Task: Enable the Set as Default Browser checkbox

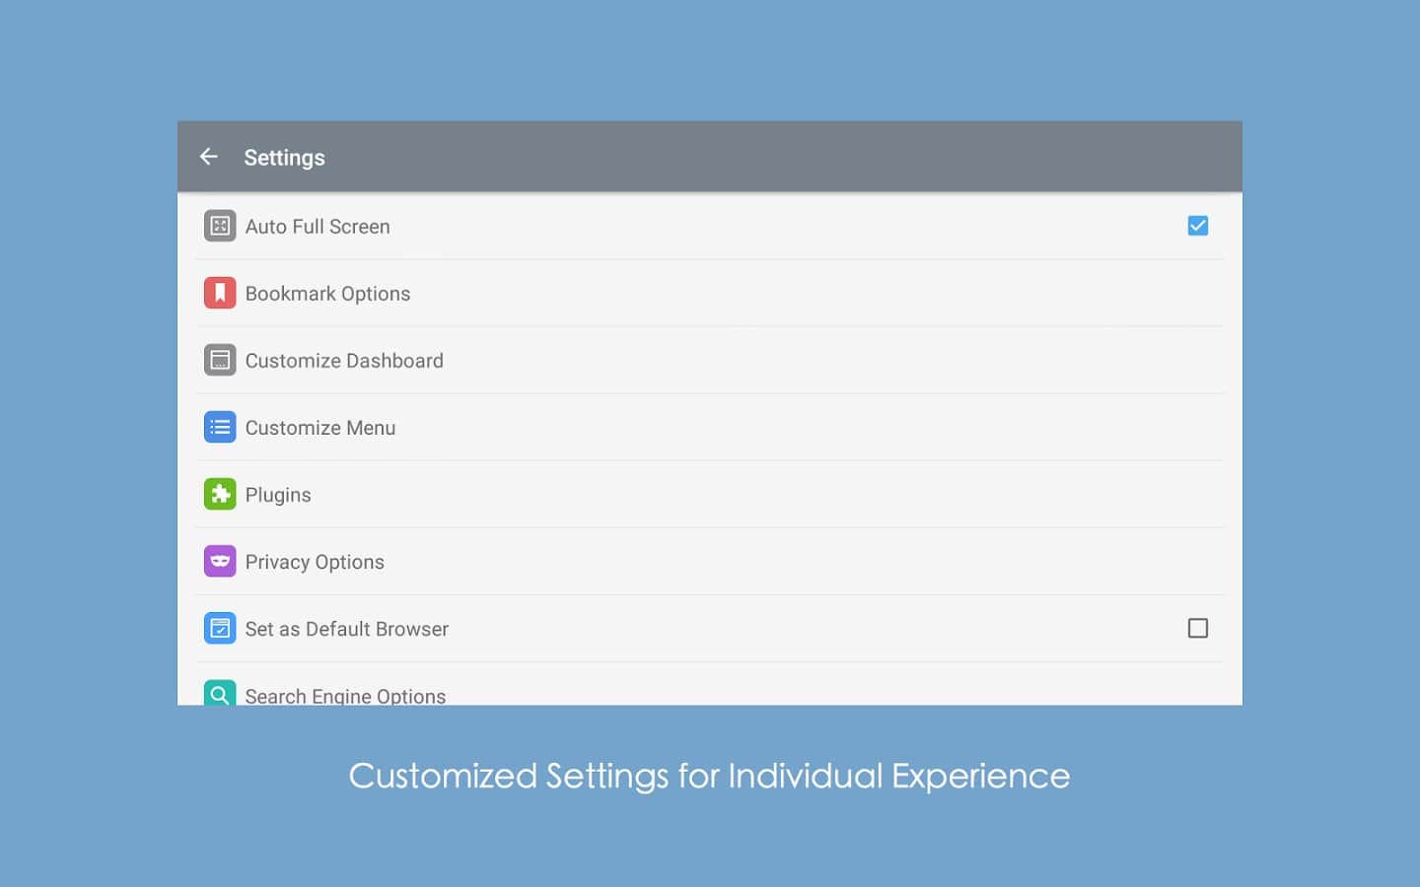Action: pyautogui.click(x=1197, y=628)
